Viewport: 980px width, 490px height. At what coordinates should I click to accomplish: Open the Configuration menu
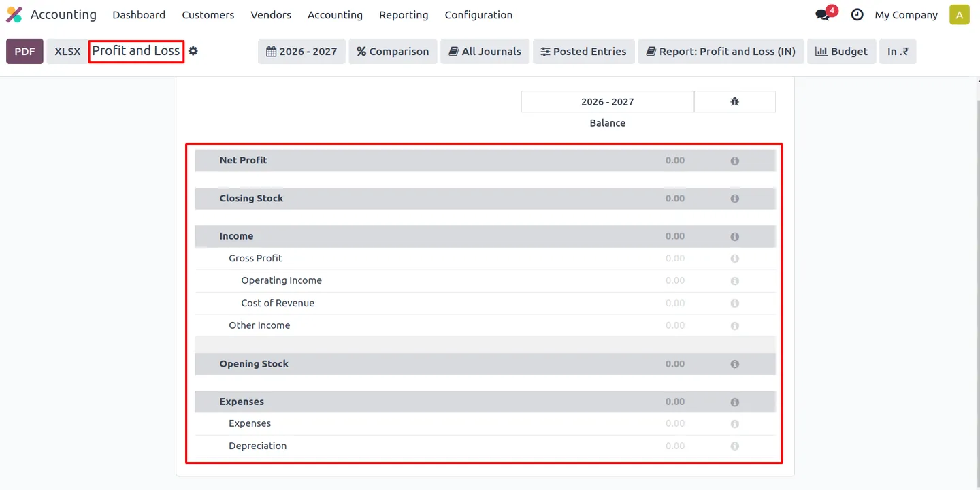click(478, 14)
